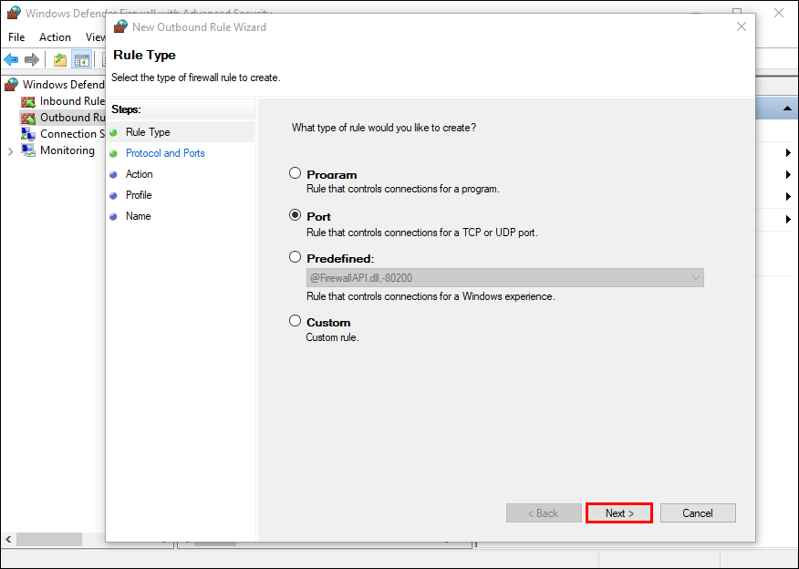Screen dimensions: 799x569
Task: Click the Next button
Action: (619, 513)
